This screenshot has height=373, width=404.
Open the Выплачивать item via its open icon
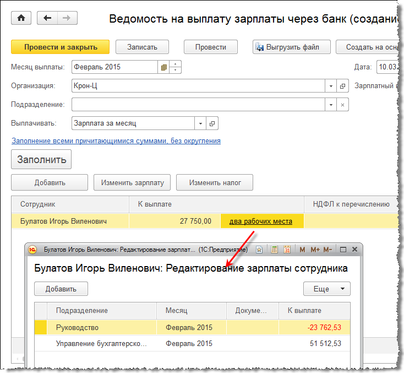click(212, 123)
